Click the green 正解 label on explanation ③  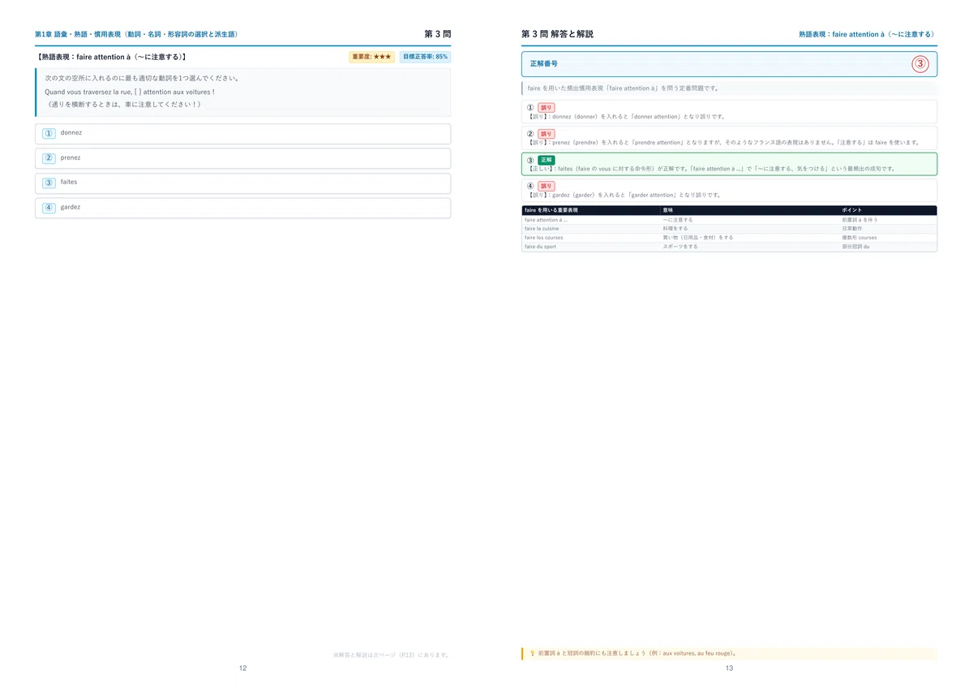tap(546, 160)
